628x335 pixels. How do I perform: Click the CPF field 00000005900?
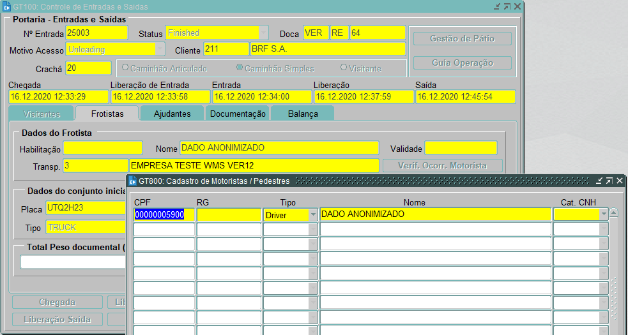[x=164, y=214]
